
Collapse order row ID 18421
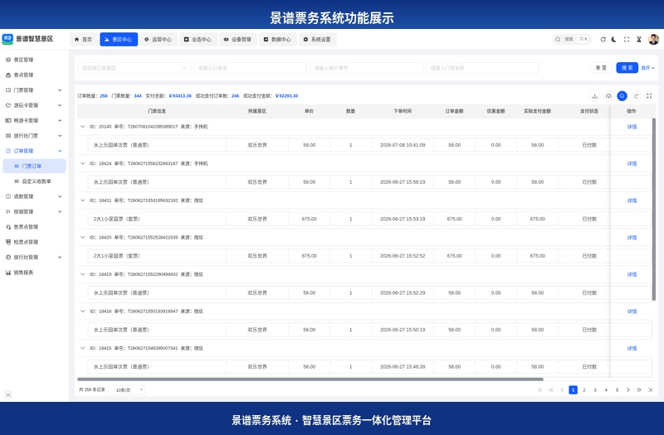[82, 201]
